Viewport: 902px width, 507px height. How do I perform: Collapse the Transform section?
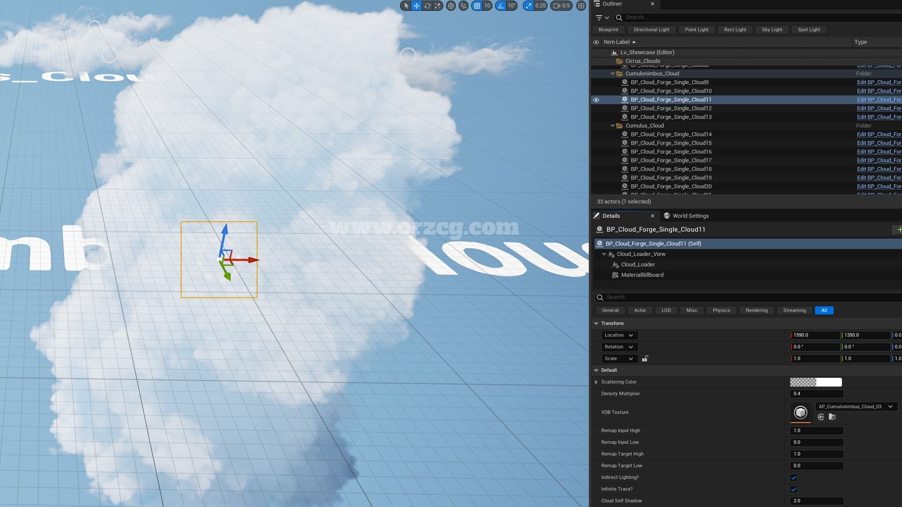click(x=596, y=323)
